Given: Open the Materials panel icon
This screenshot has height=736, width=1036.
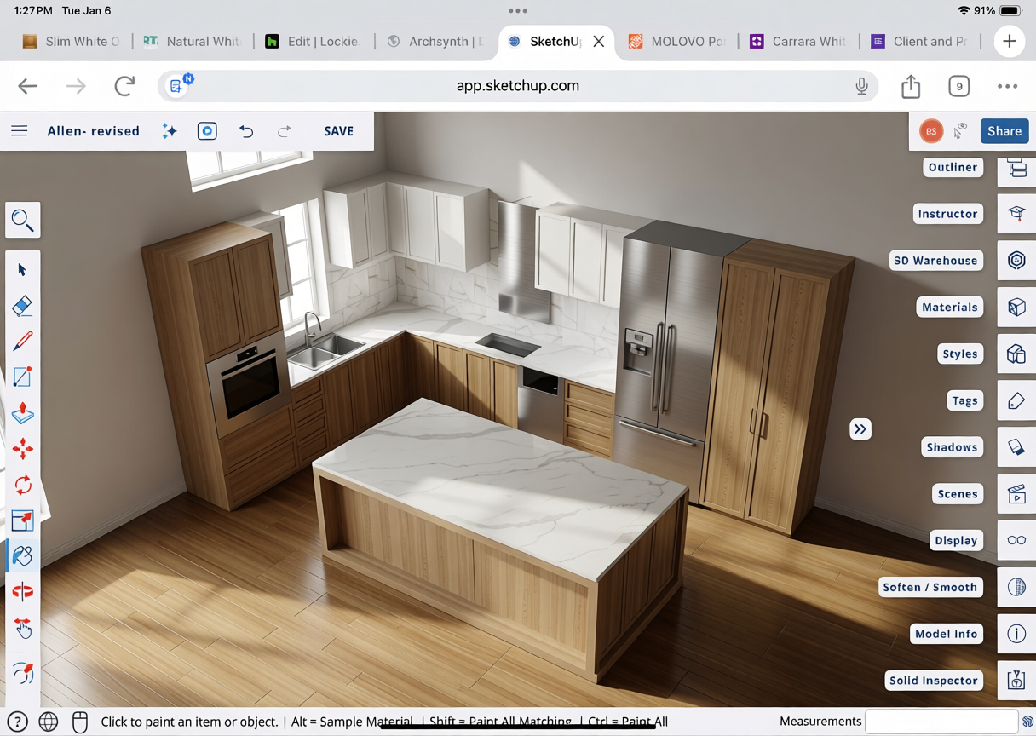Looking at the screenshot, I should pyautogui.click(x=1016, y=308).
